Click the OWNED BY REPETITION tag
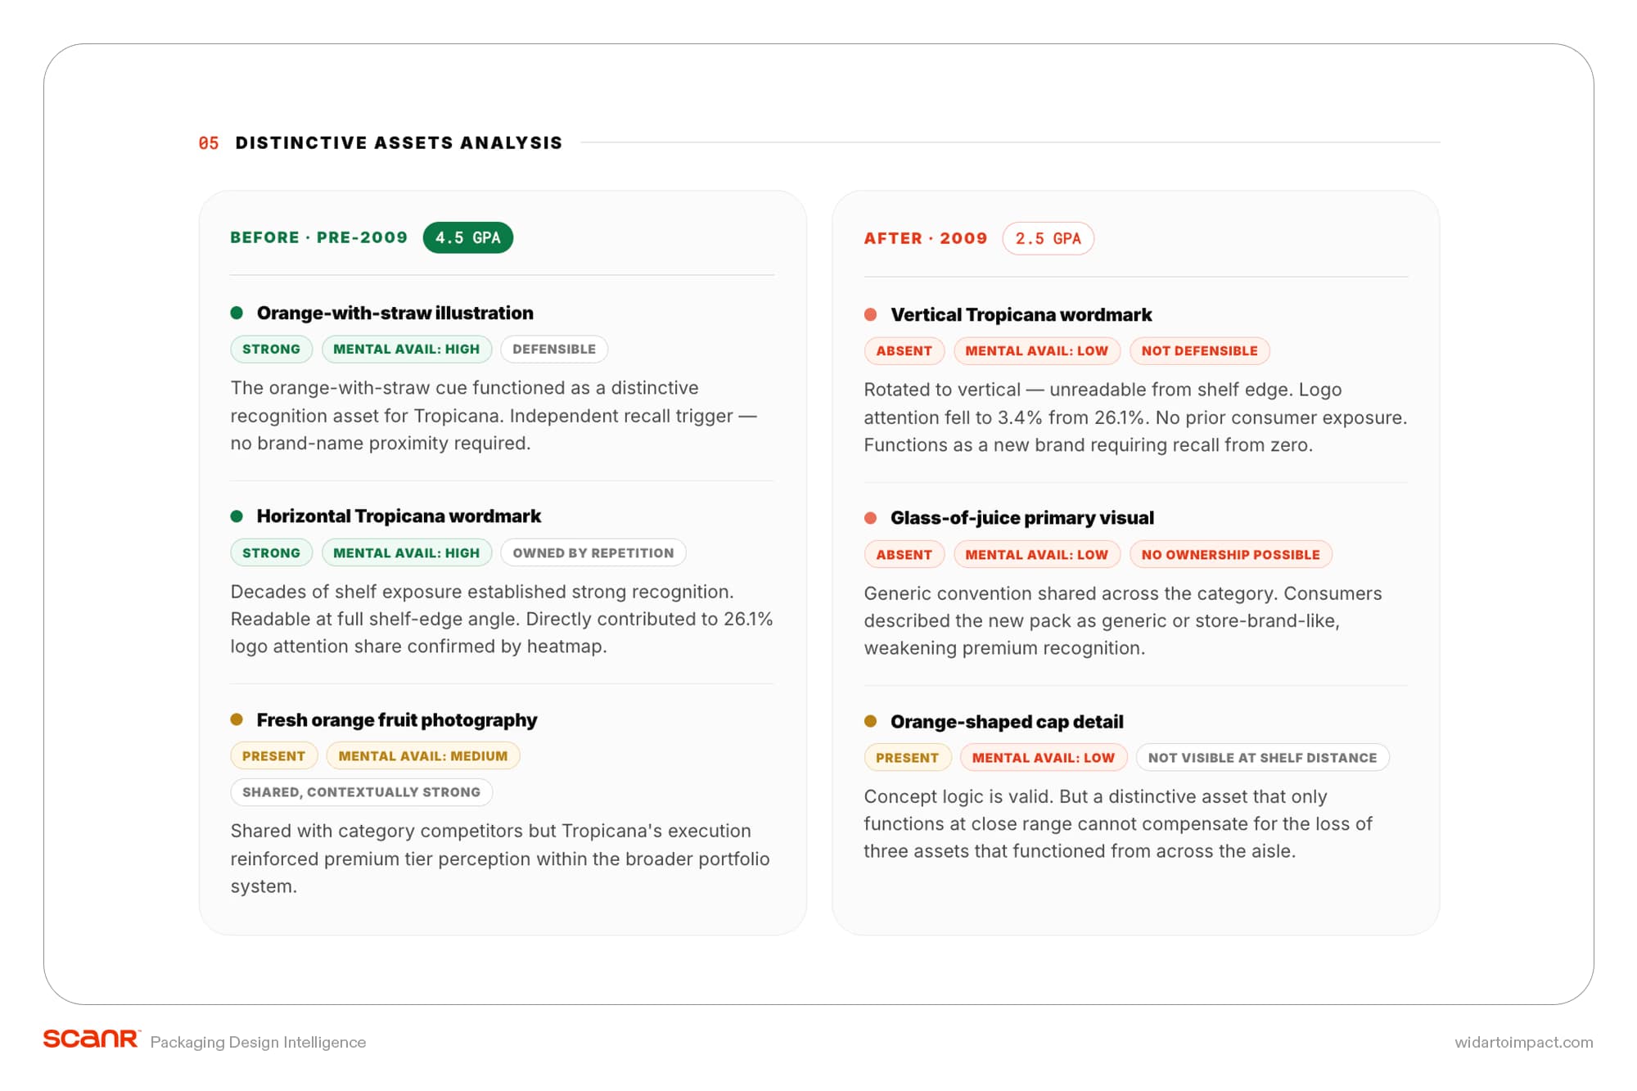 pyautogui.click(x=593, y=552)
